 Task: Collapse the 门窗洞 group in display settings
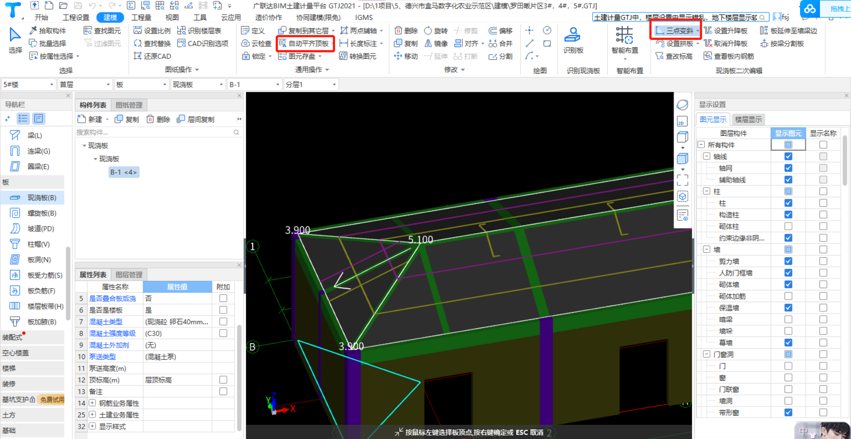point(707,354)
